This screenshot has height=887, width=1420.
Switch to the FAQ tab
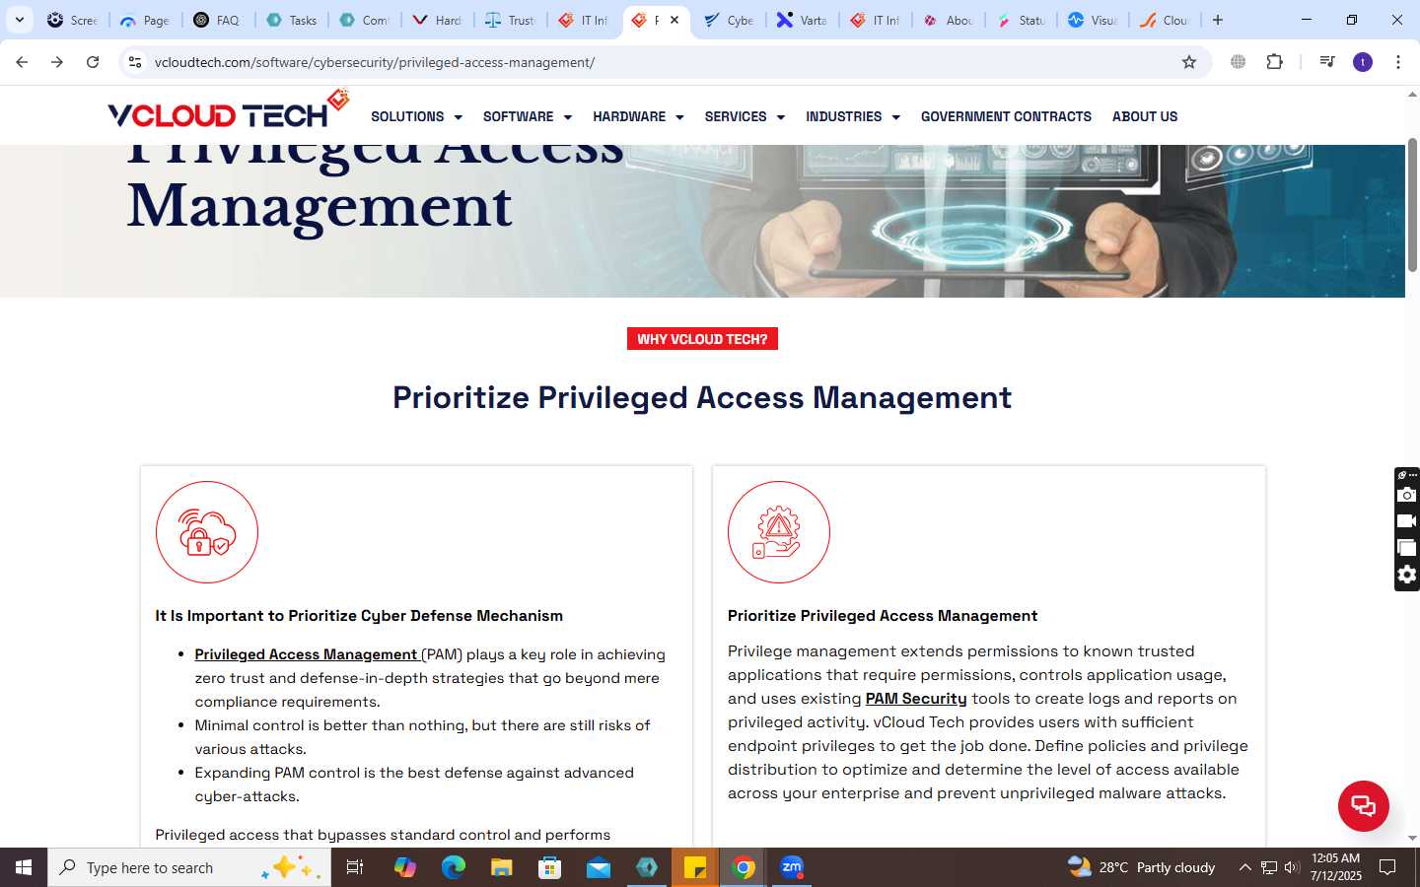point(218,20)
